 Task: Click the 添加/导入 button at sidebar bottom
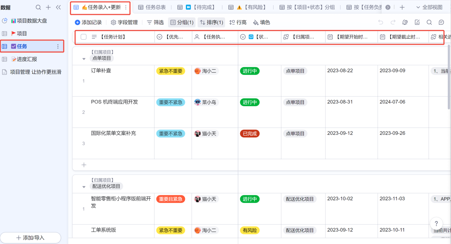30,238
